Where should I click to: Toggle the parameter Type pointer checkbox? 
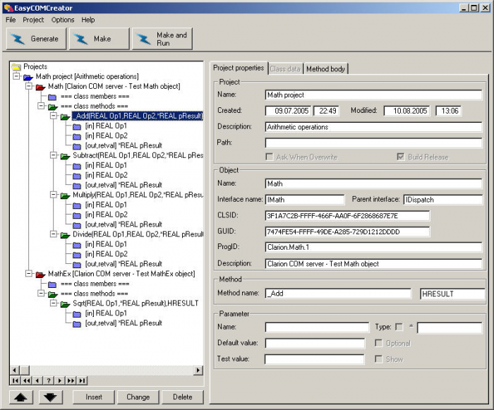pyautogui.click(x=399, y=327)
